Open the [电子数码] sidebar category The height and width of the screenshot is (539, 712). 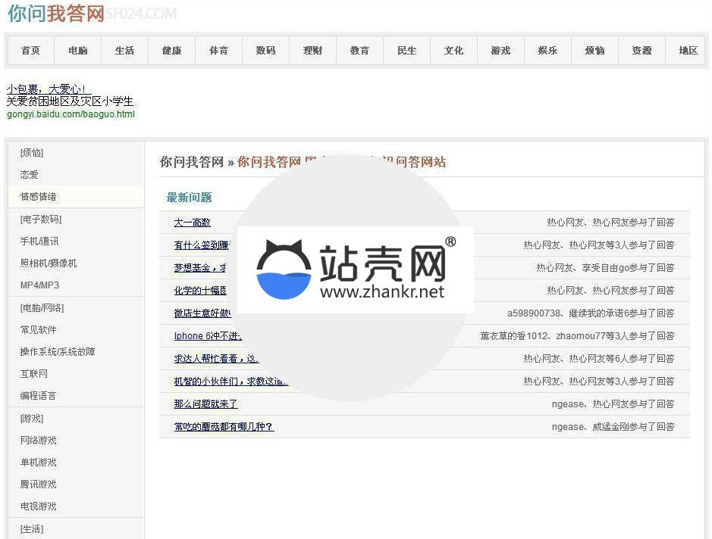(41, 220)
